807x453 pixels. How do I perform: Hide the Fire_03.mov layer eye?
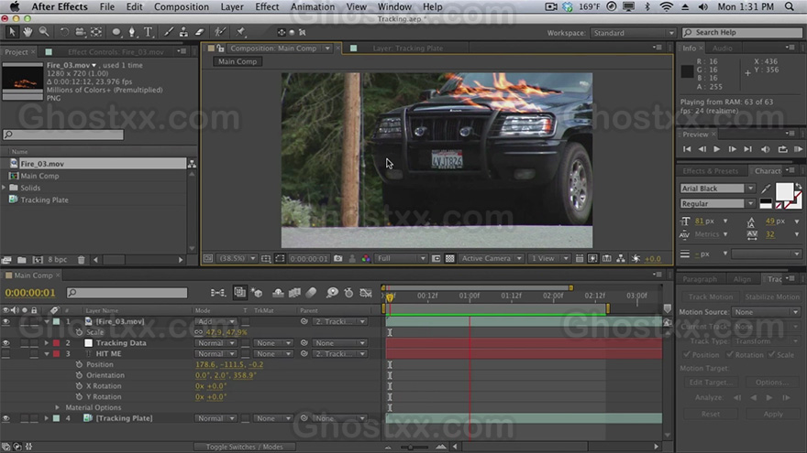6,321
